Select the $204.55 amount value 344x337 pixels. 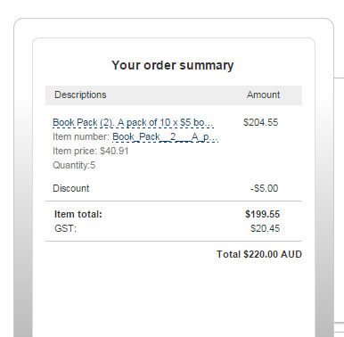coord(260,122)
